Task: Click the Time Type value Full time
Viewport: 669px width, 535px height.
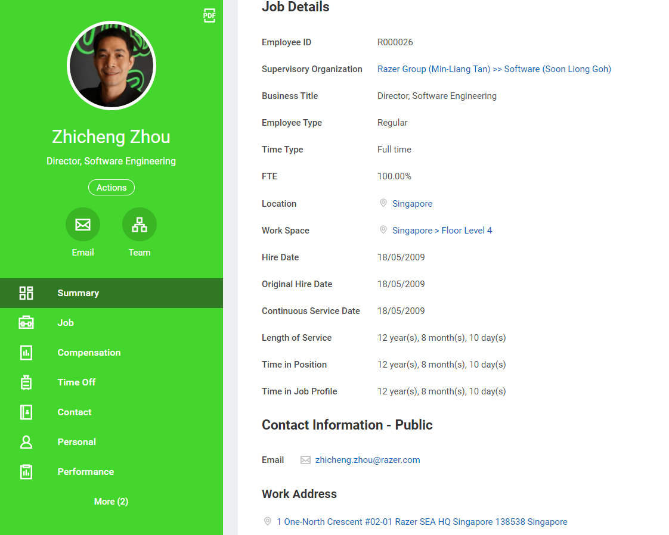Action: [x=394, y=150]
